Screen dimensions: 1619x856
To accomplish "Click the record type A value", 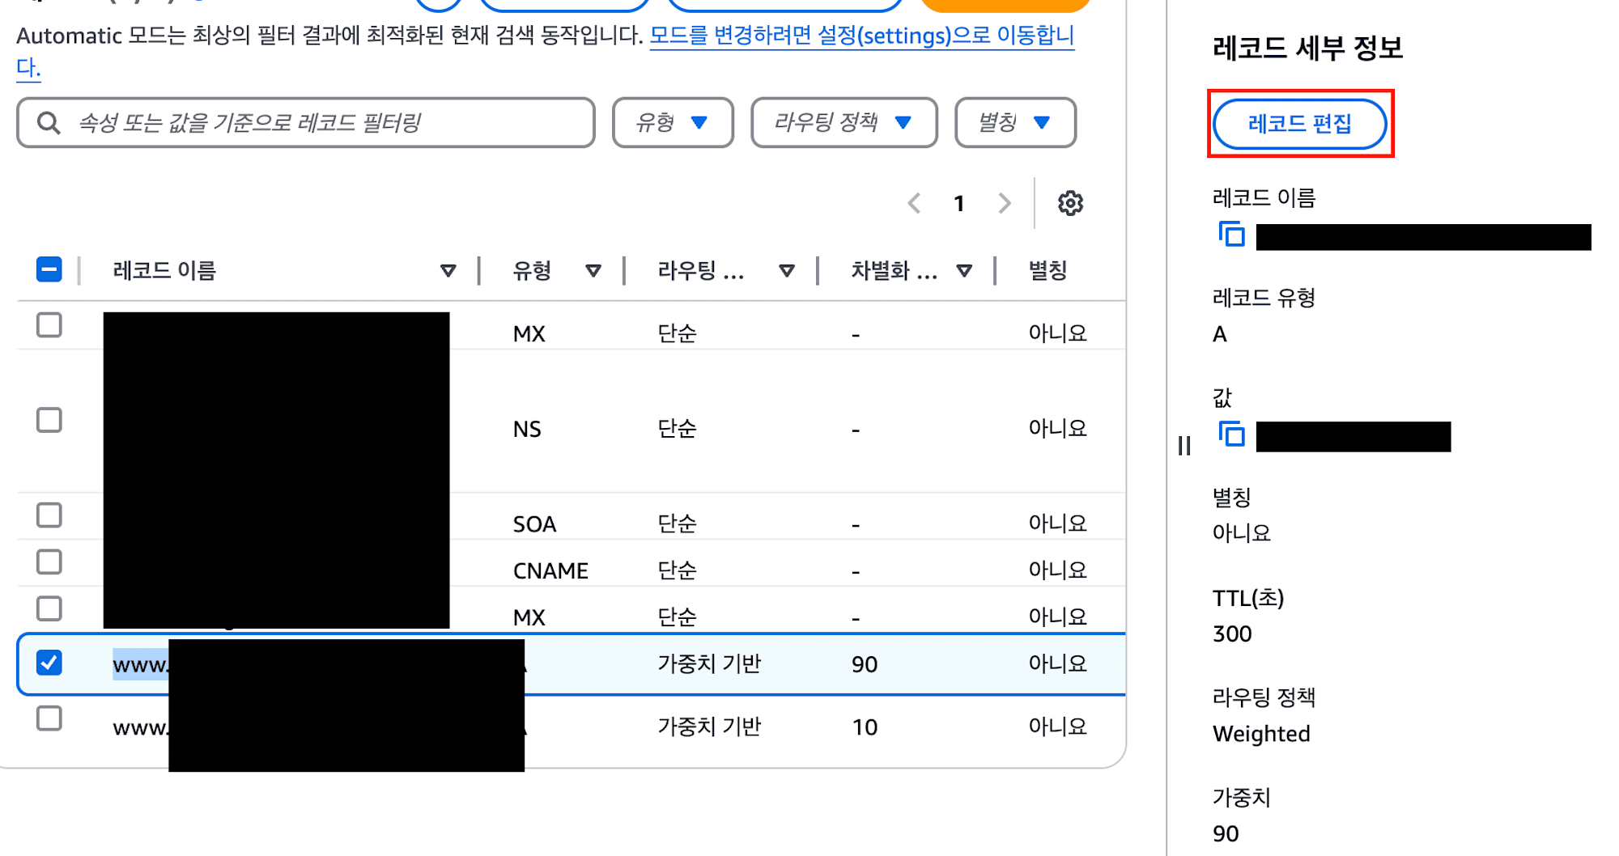I will tap(1220, 334).
